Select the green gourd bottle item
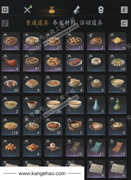Viewport: 131px width, 180px height. [x=118, y=105]
